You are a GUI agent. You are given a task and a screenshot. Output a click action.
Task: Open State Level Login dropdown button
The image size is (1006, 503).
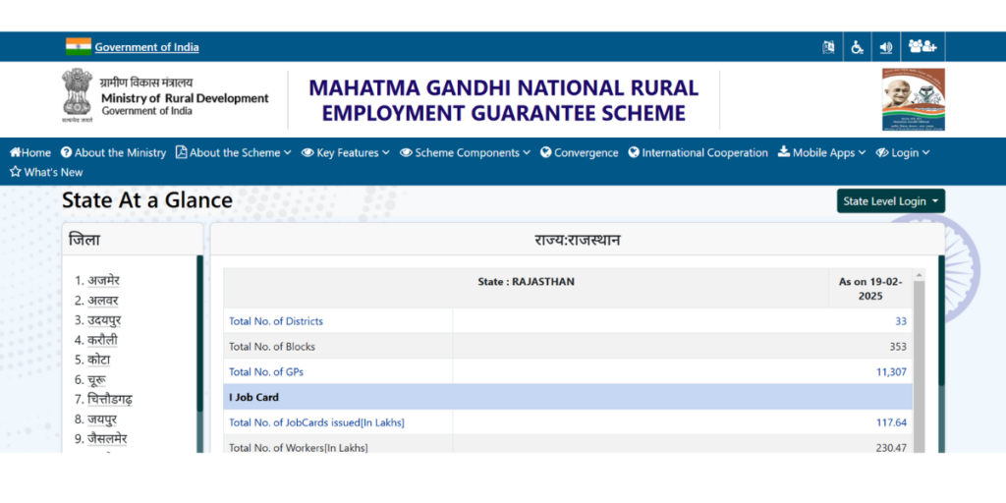point(890,200)
